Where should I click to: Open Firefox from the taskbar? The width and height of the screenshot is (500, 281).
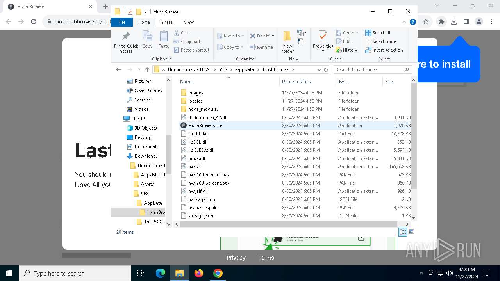199,273
